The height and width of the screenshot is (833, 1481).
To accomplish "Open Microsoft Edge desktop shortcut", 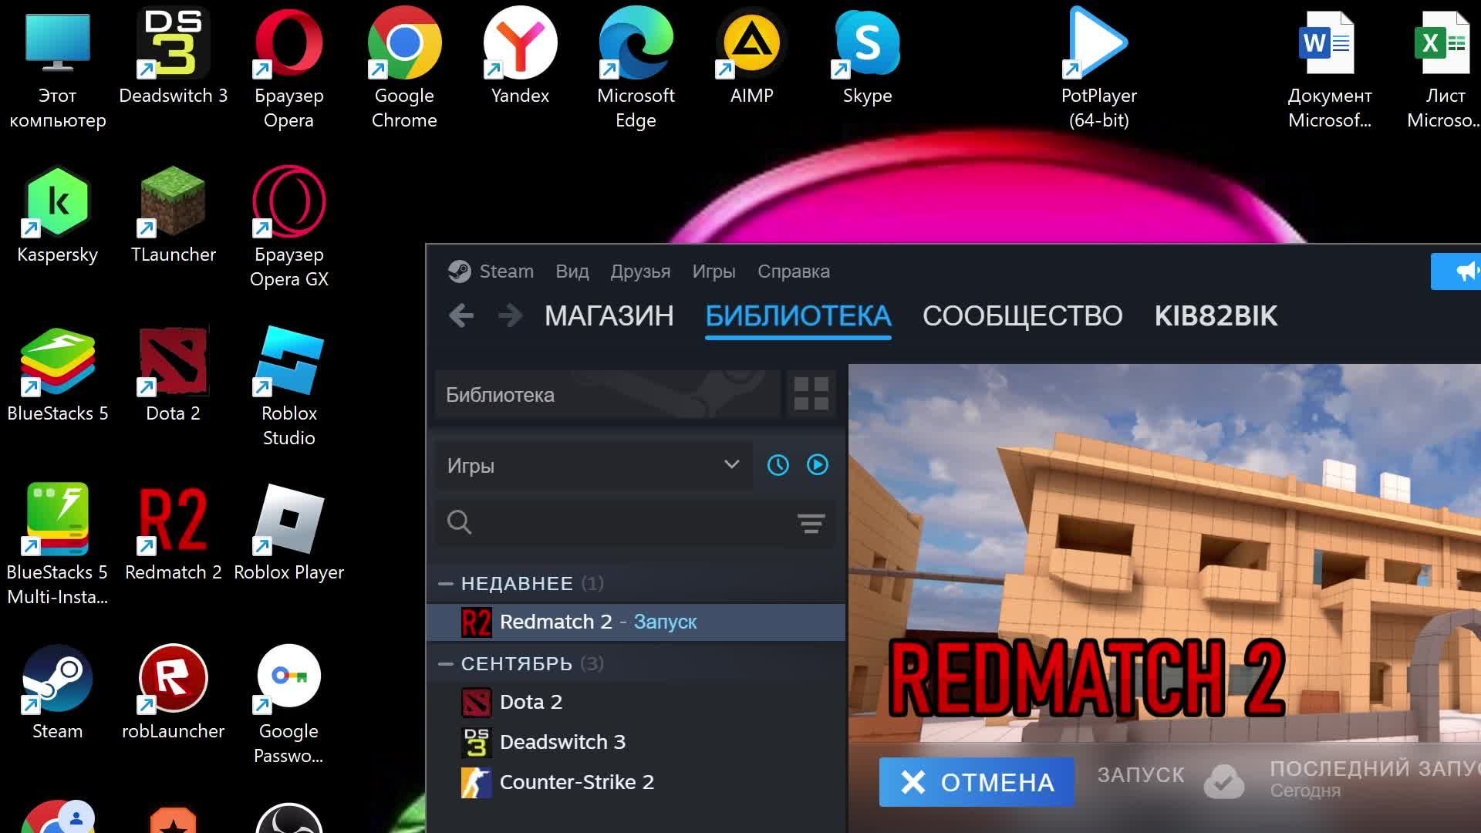I will click(636, 68).
